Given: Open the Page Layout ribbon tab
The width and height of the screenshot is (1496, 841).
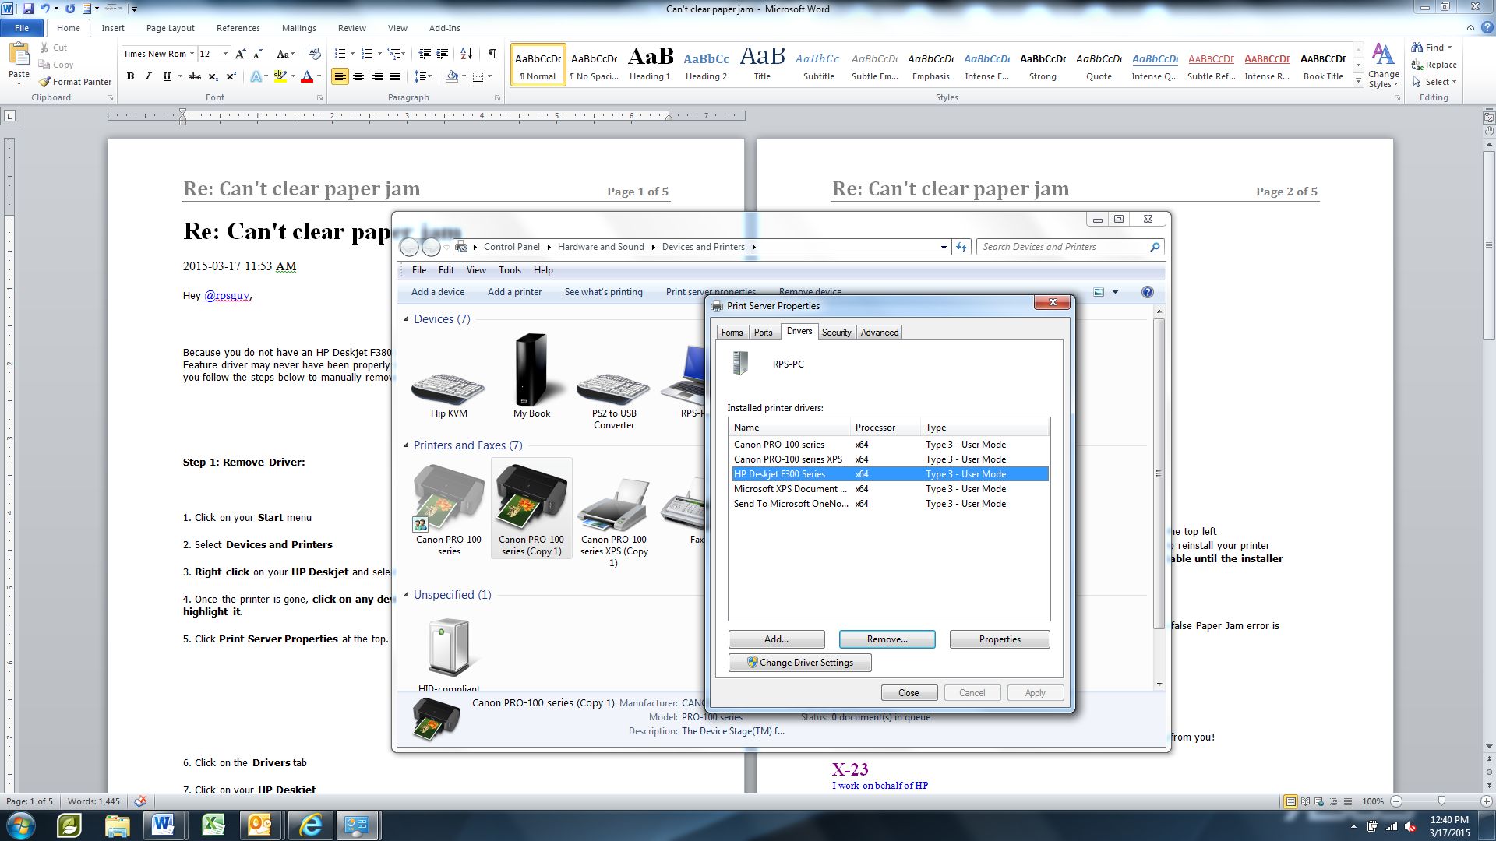Looking at the screenshot, I should [170, 28].
